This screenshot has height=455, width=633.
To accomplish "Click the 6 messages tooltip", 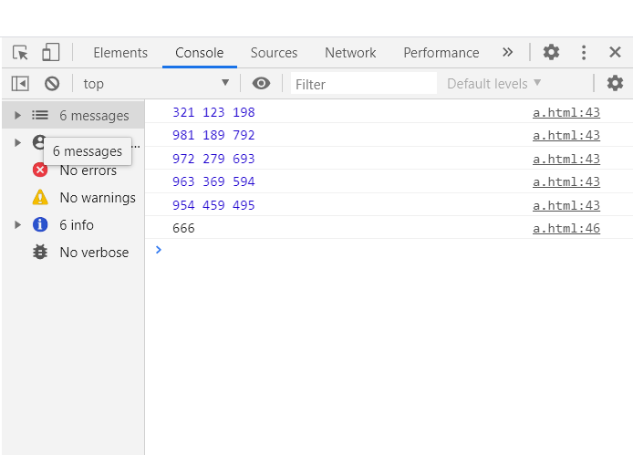I will tap(88, 151).
